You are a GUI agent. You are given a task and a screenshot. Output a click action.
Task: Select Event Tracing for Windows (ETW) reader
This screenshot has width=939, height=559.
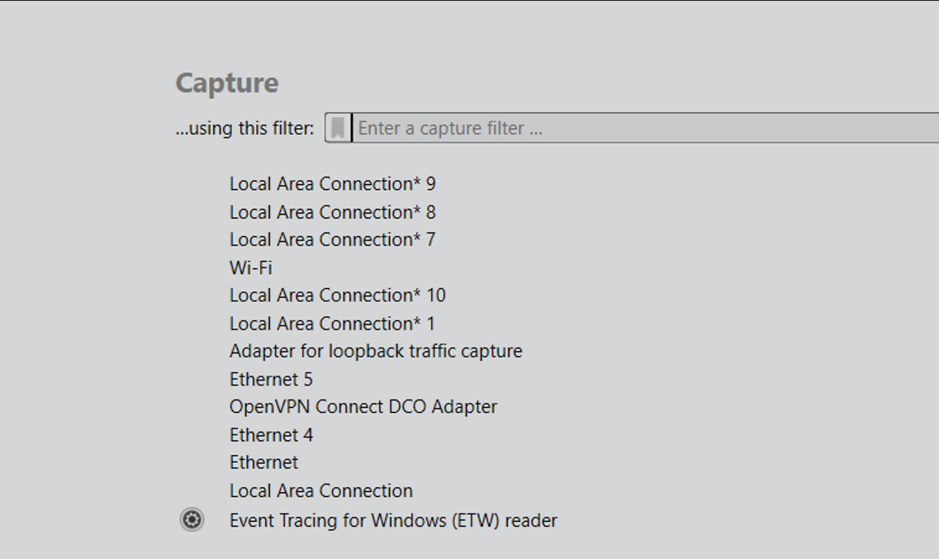coord(393,520)
